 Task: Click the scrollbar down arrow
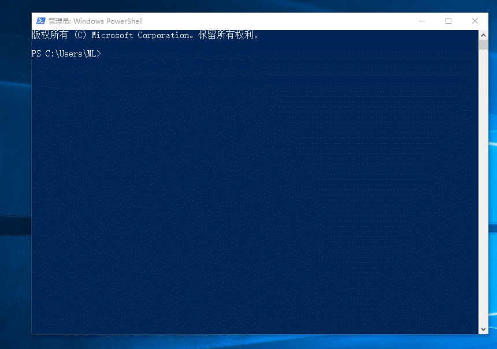click(483, 329)
